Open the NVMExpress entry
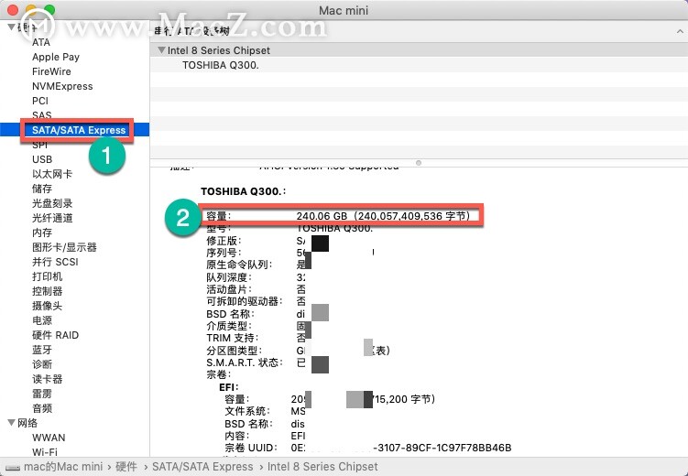This screenshot has width=688, height=476. (x=62, y=86)
